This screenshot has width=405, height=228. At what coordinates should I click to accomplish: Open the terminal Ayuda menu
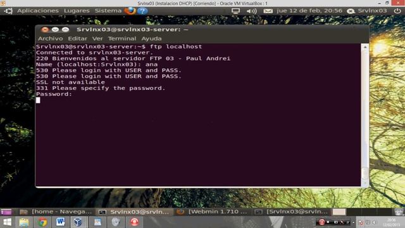point(151,39)
